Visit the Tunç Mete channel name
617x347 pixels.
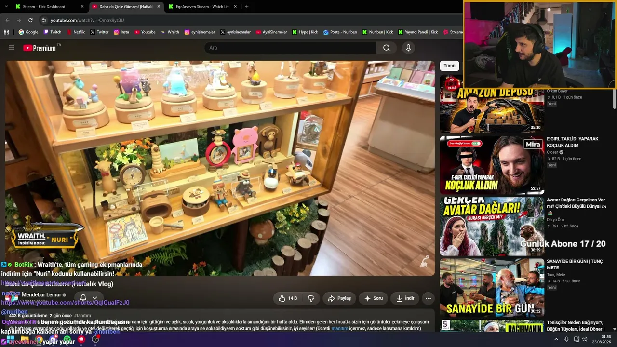coord(556,275)
